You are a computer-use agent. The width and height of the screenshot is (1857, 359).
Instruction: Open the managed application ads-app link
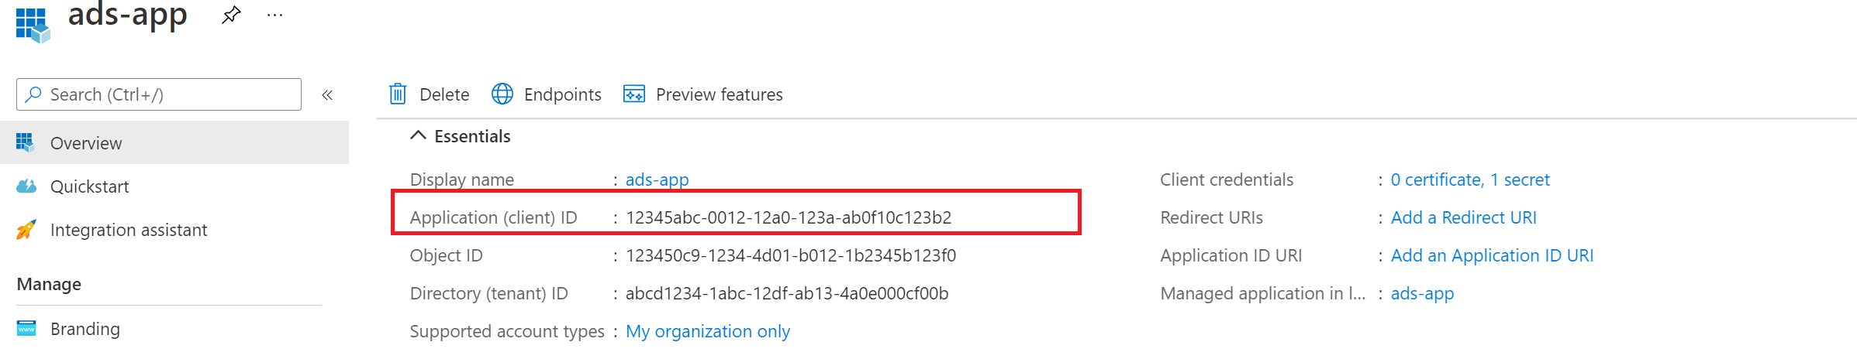1422,293
